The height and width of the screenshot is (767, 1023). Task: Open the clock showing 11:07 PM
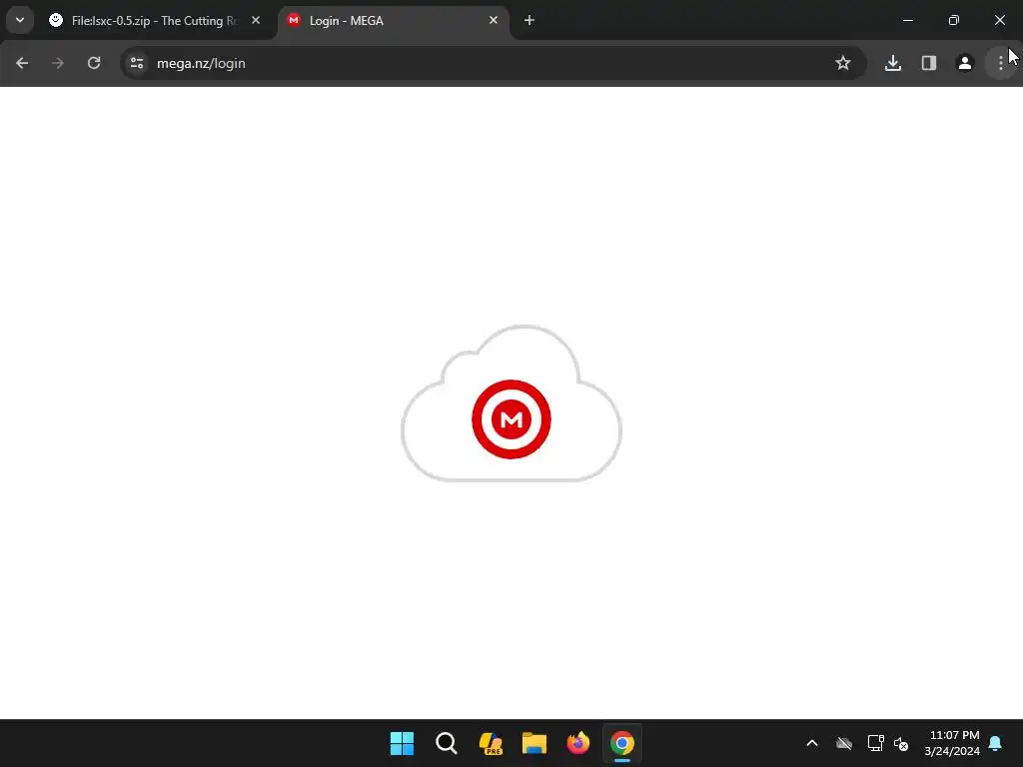point(952,743)
